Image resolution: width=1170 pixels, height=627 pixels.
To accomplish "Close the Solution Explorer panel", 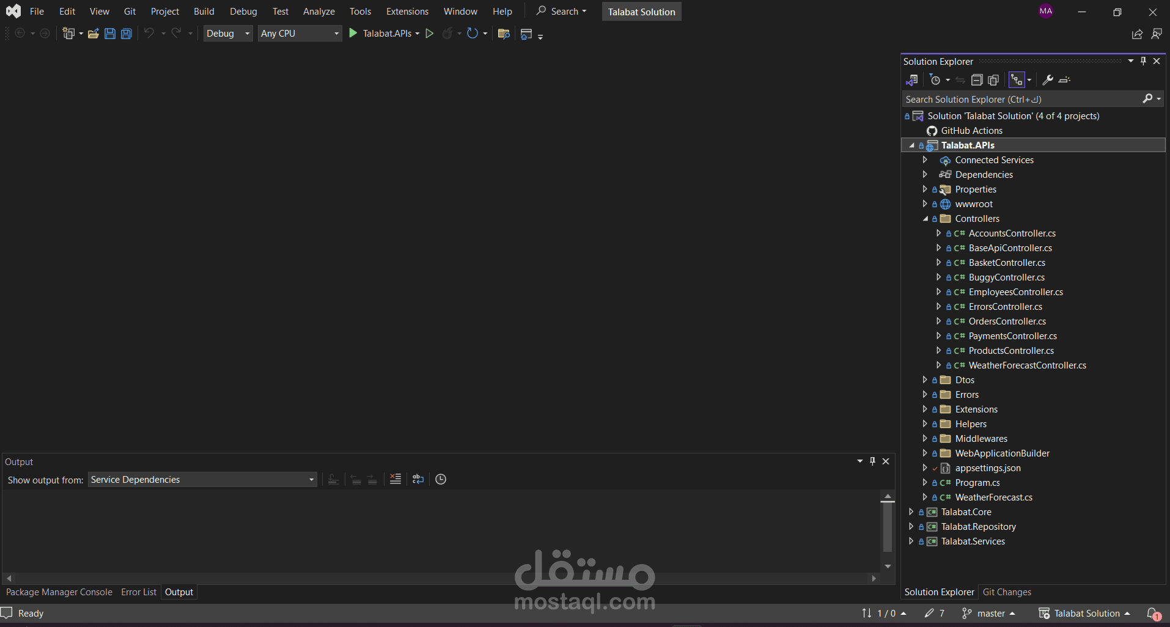I will point(1157,61).
